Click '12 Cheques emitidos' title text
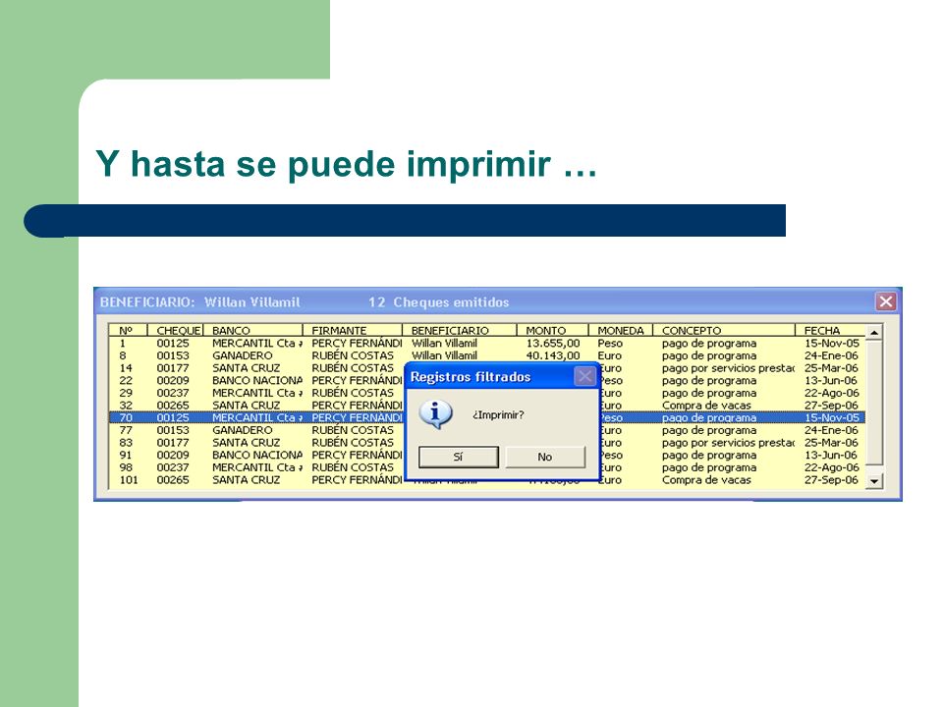Screen dimensions: 943x707 pyautogui.click(x=439, y=302)
